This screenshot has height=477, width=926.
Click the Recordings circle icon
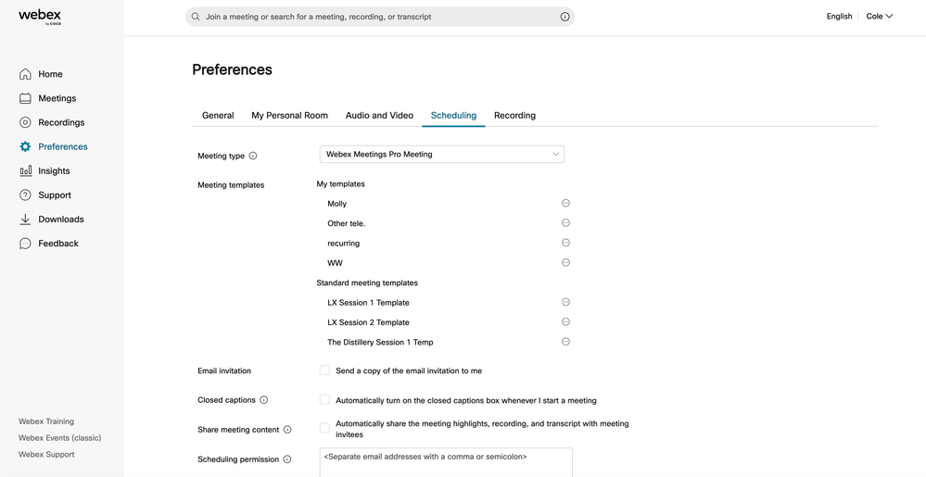25,122
